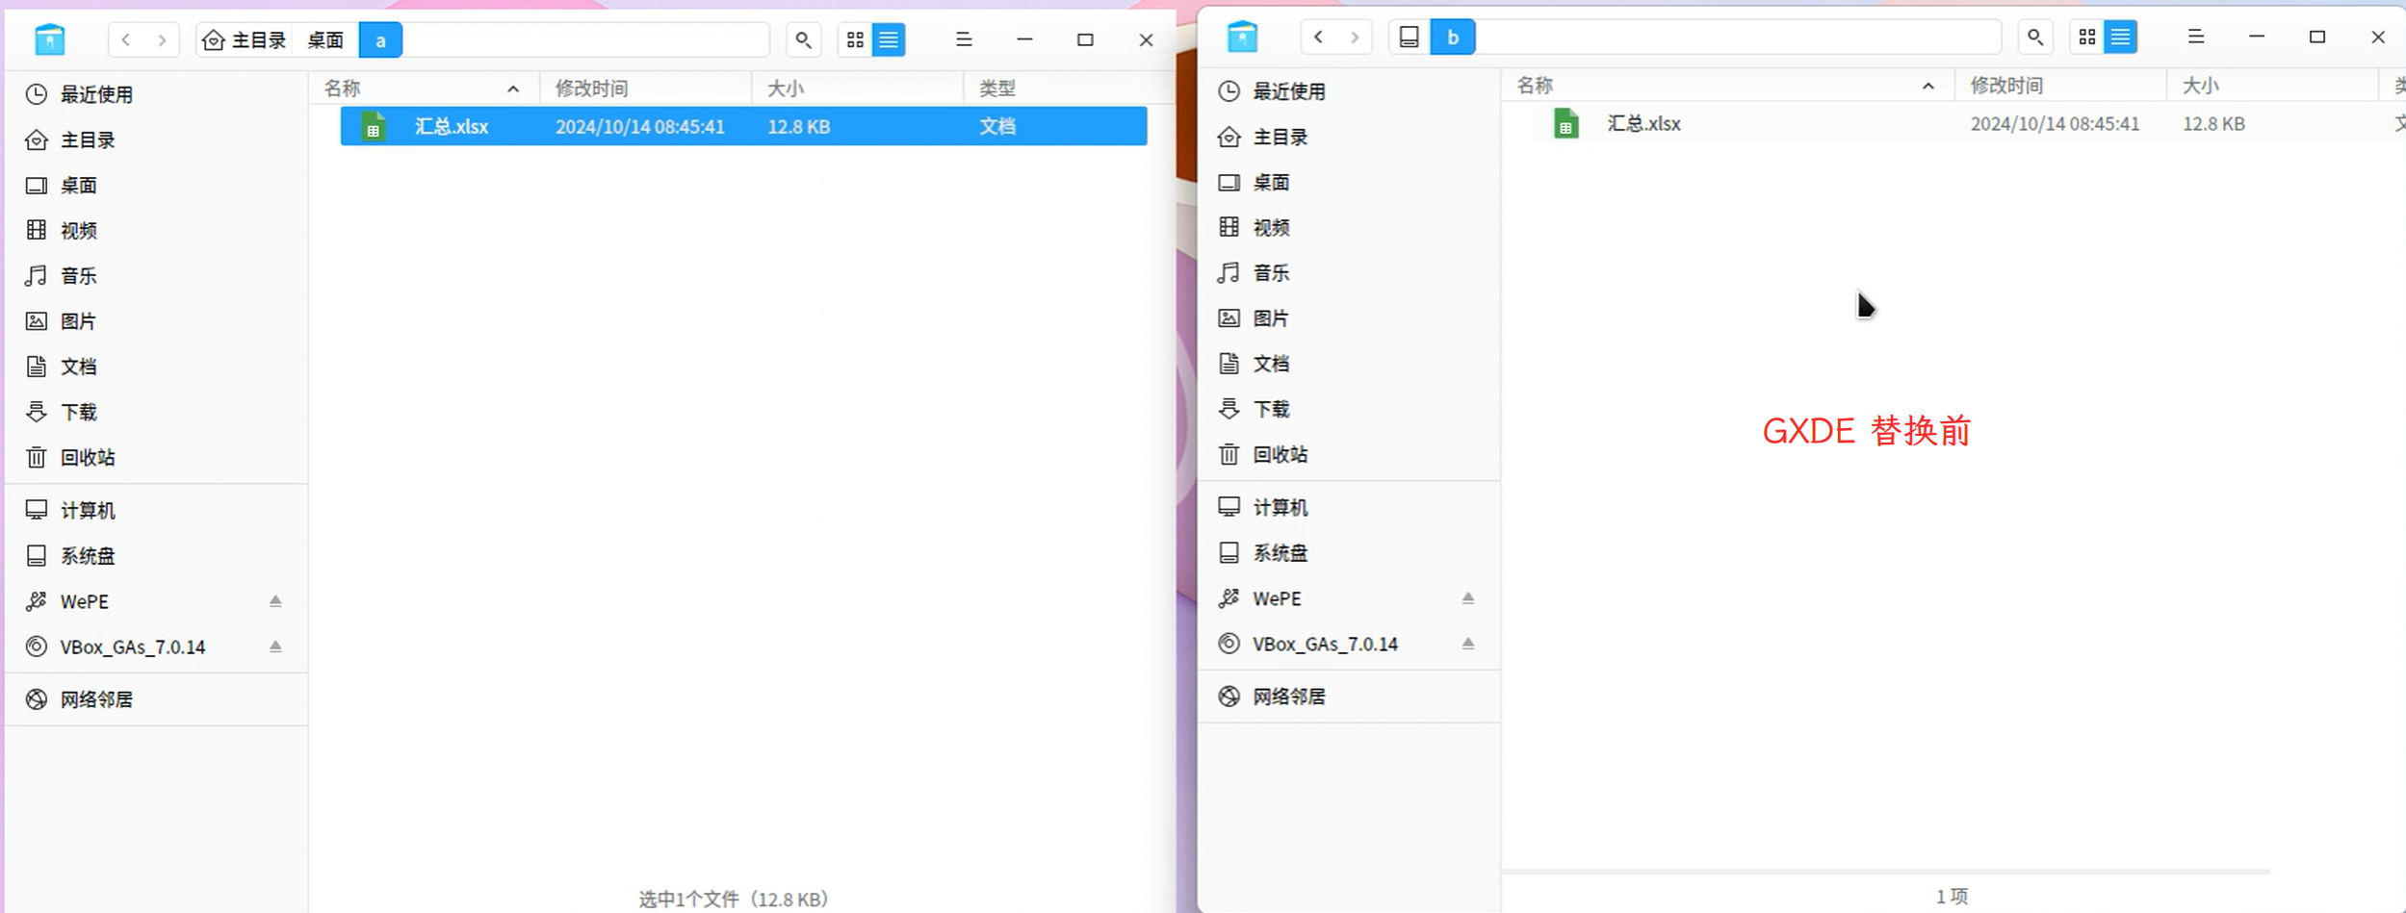Eject VBox_GAs_7.0.14 in the right window sidebar
Image resolution: width=2406 pixels, height=913 pixels.
click(1468, 644)
